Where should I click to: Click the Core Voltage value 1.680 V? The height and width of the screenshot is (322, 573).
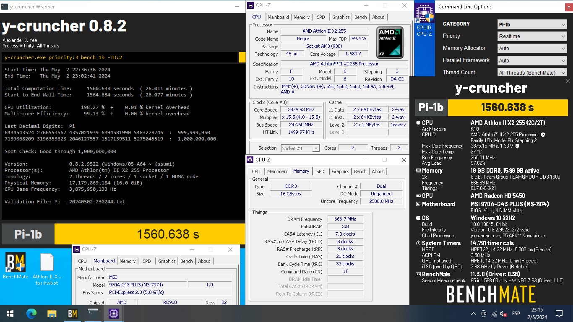pyautogui.click(x=353, y=54)
